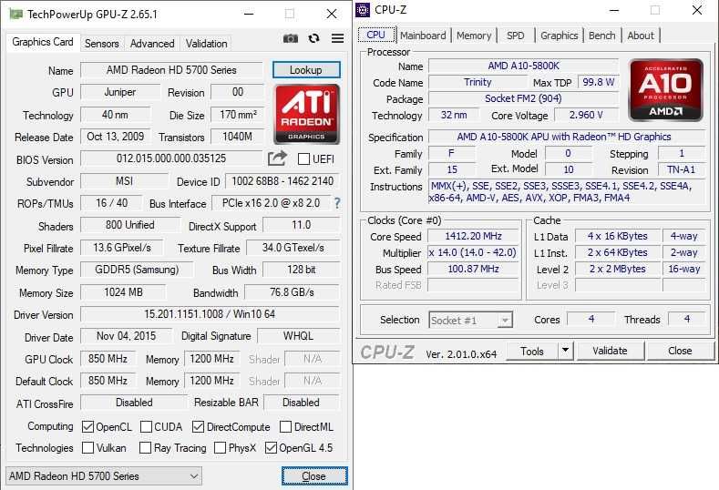Click the Tools button in CPU-Z

pyautogui.click(x=532, y=352)
